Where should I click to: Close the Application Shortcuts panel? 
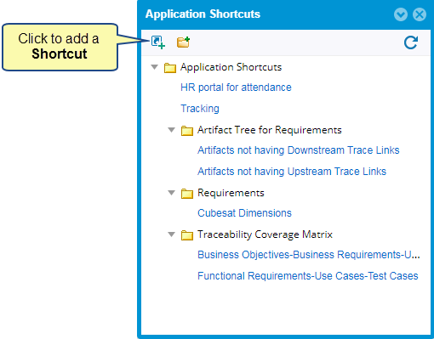click(x=420, y=14)
